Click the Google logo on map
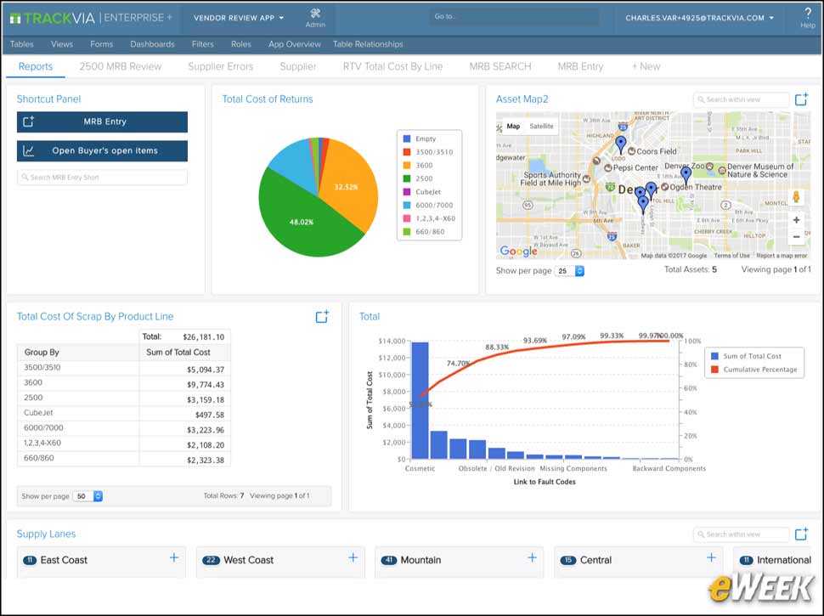824x616 pixels. pyautogui.click(x=518, y=251)
